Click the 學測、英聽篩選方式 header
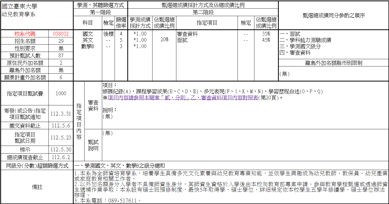The width and height of the screenshot is (389, 204). (101, 5)
